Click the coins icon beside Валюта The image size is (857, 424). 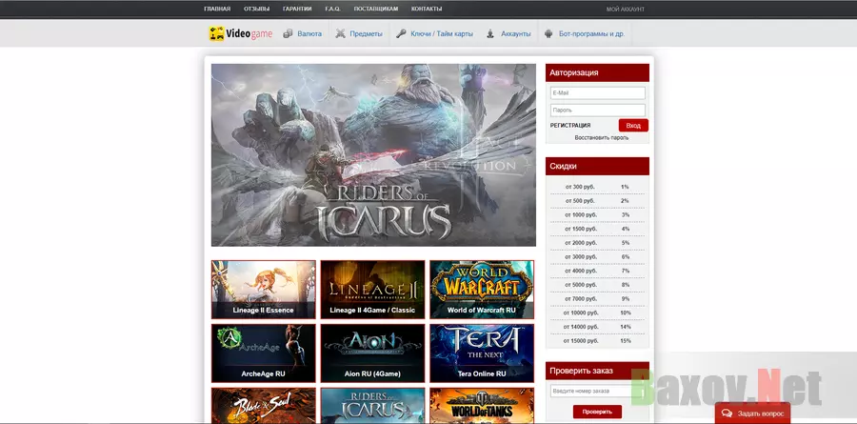[288, 34]
